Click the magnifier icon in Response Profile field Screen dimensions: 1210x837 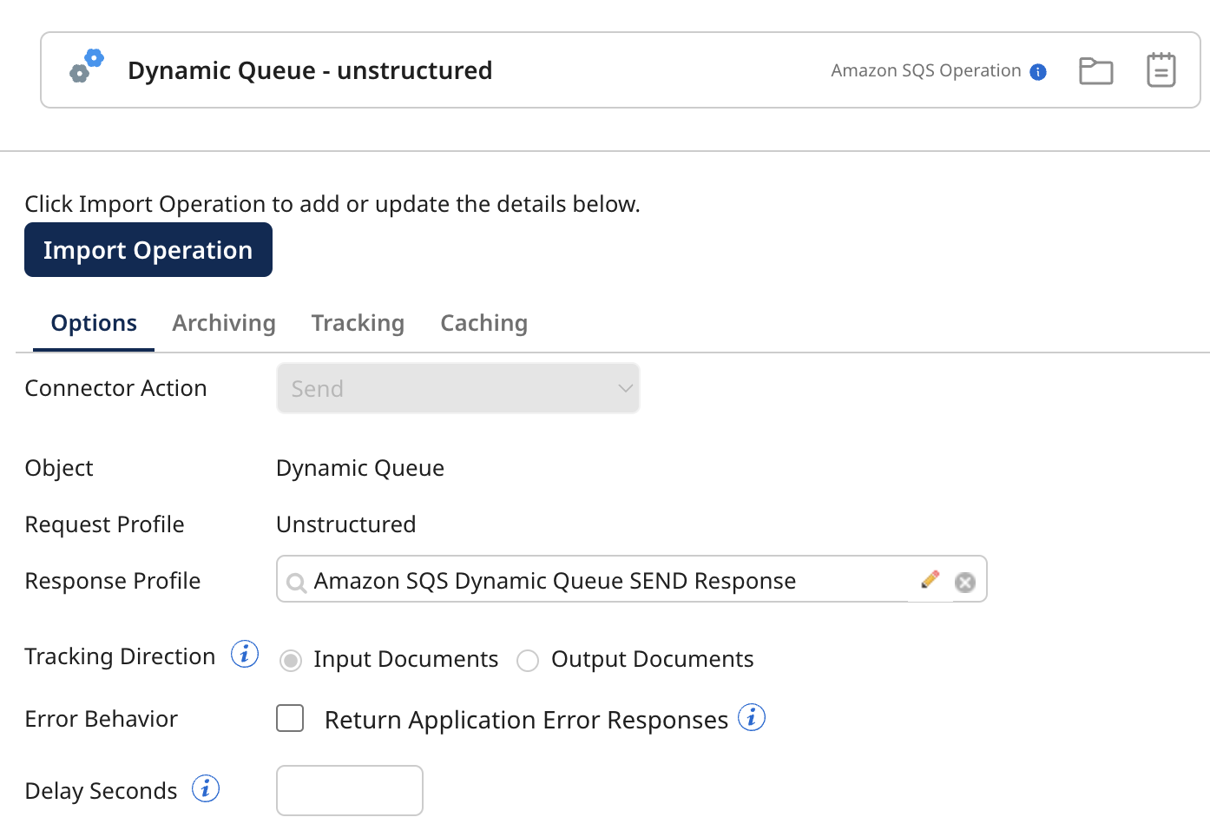point(295,582)
